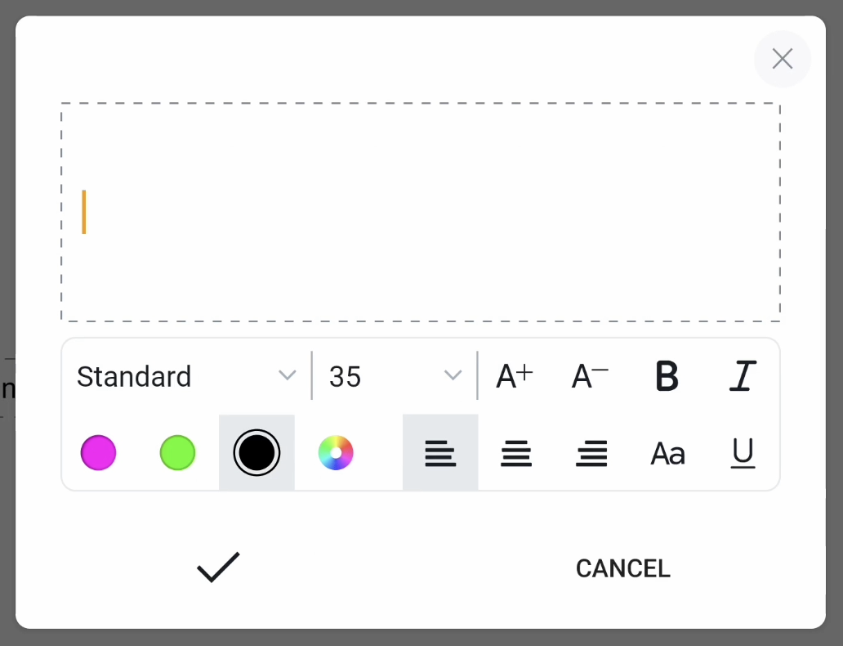Select the increase font size icon
Image resolution: width=843 pixels, height=646 pixels.
[x=513, y=376]
